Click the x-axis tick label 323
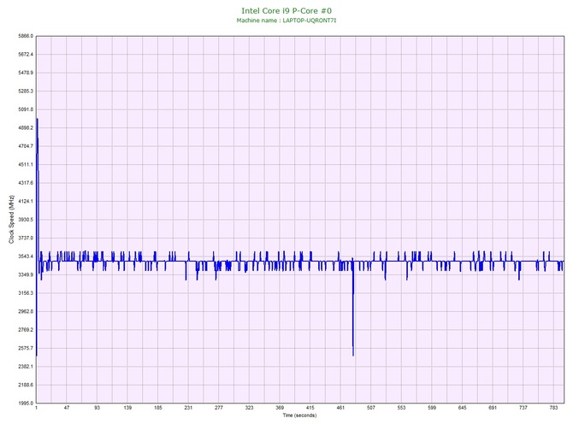This screenshot has height=430, width=573. coord(249,408)
